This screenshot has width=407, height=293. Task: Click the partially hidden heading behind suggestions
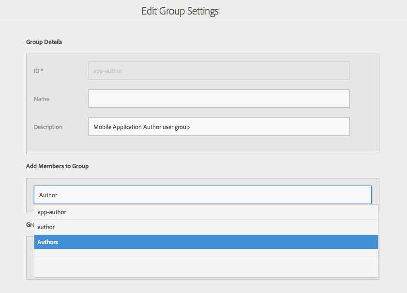[x=30, y=224]
